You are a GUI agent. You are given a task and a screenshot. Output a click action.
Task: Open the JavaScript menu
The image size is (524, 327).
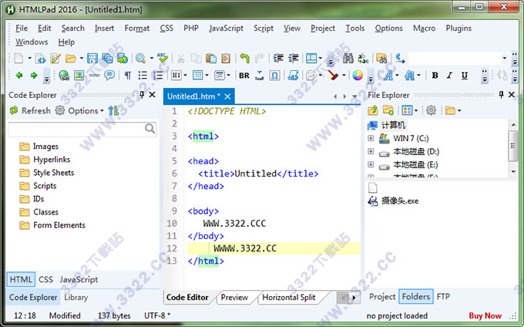coord(227,29)
